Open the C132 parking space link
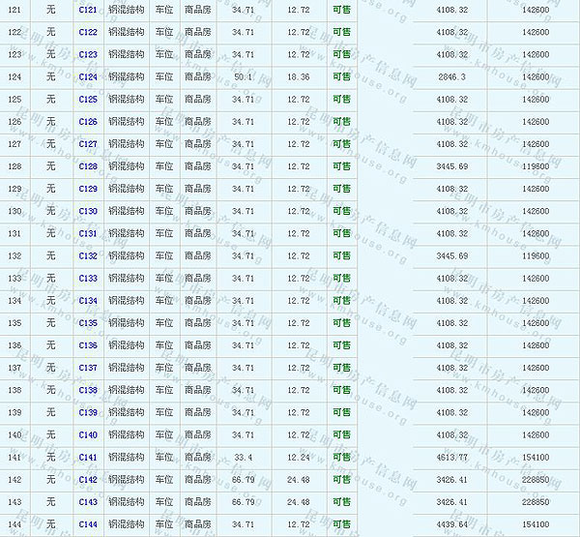The height and width of the screenshot is (537, 580). click(88, 255)
